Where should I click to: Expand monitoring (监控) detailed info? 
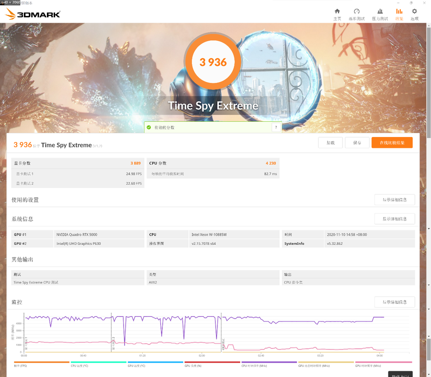tap(394, 302)
